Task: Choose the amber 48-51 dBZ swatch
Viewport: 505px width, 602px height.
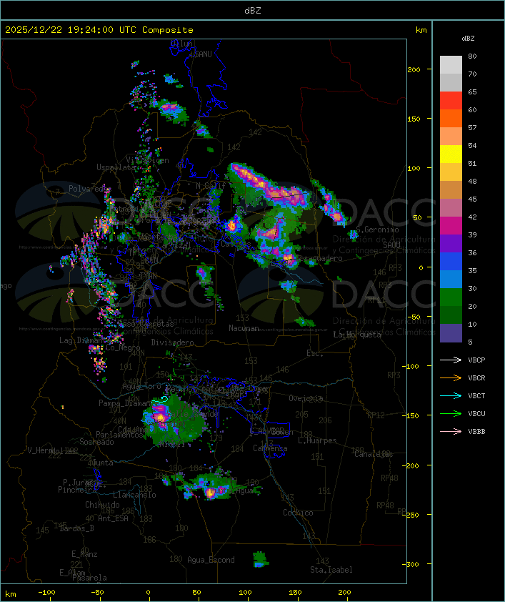Action: coord(451,172)
